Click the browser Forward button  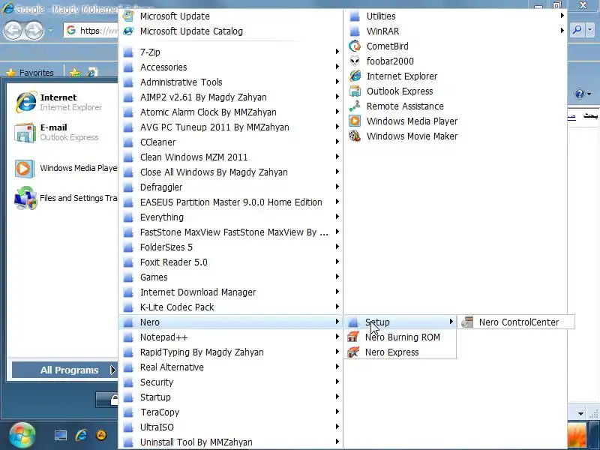(34, 30)
